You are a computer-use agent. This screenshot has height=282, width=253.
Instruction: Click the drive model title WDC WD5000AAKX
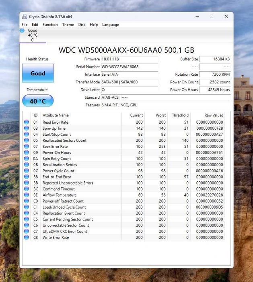tap(126, 50)
